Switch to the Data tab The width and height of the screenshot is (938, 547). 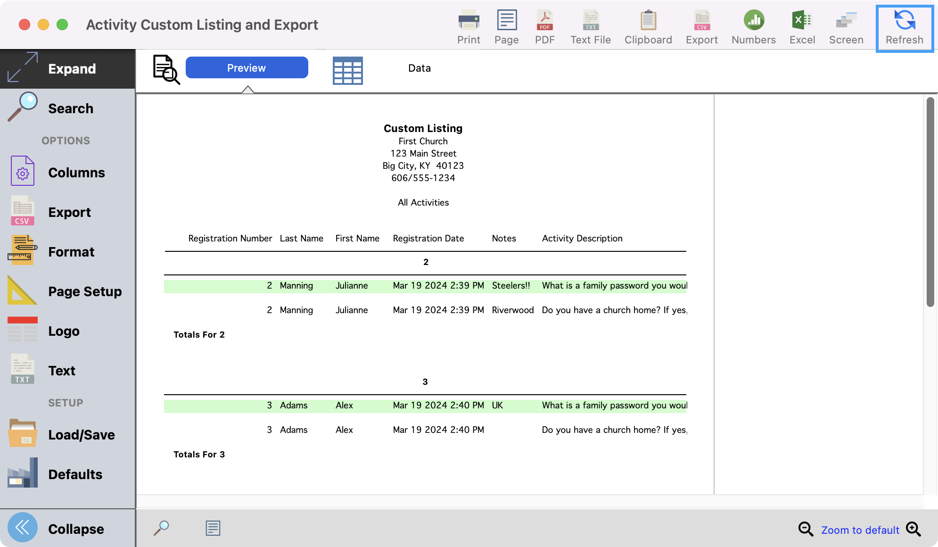419,68
